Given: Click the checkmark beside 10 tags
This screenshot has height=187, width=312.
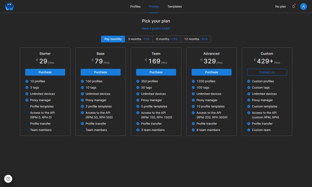Looking at the screenshot, I should (82, 87).
